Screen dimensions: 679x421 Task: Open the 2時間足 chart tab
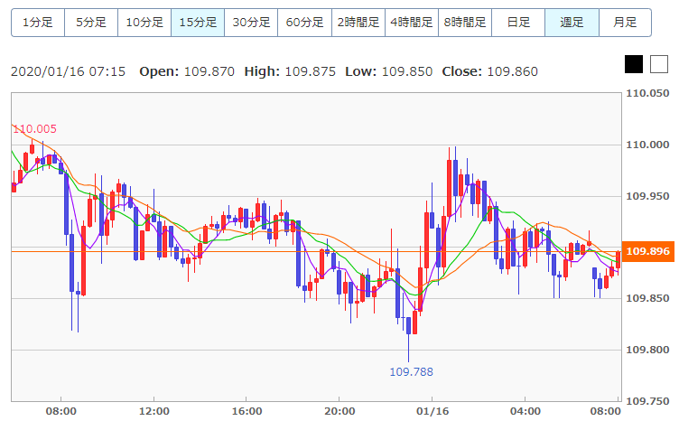tap(358, 23)
